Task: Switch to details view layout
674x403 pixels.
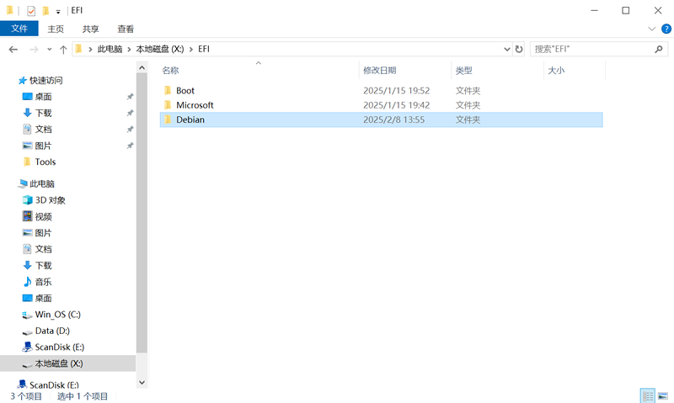Action: [647, 395]
